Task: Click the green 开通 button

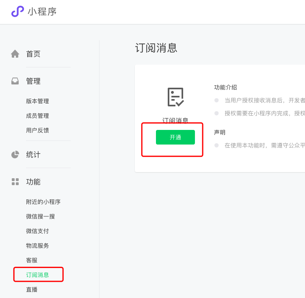Action: (175, 137)
